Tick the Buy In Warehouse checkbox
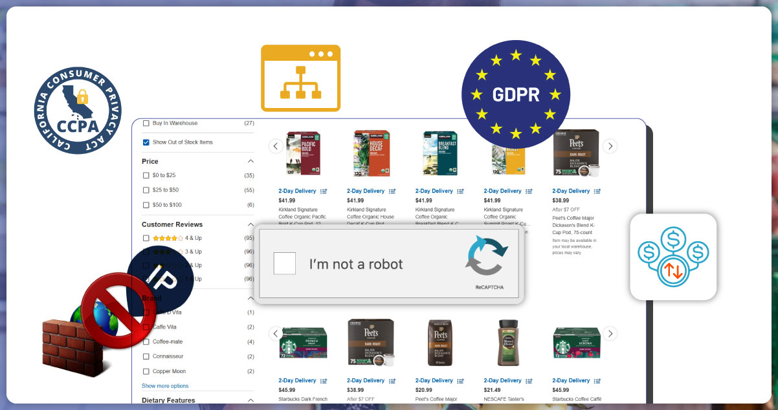Screen dimensions: 778x410 [146, 123]
